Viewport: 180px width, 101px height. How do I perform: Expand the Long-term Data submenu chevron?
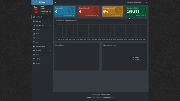(x=51, y=26)
